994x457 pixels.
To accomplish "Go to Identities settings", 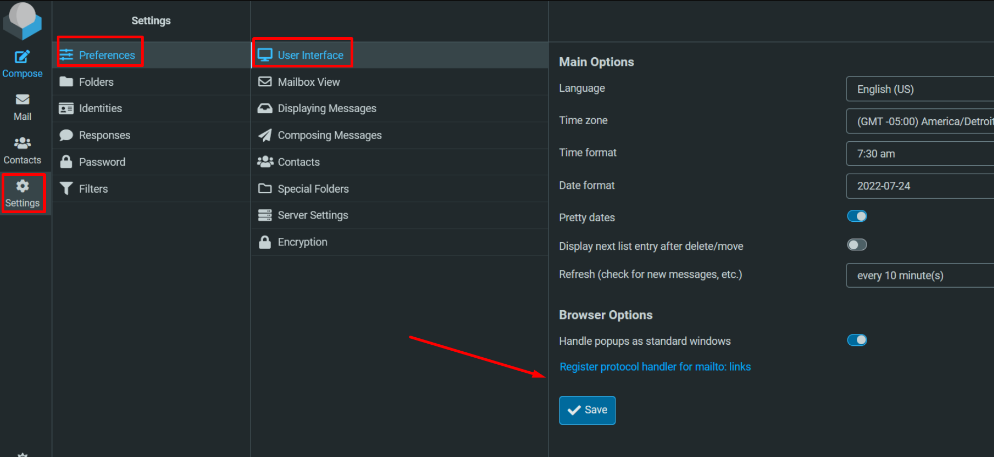I will (100, 108).
